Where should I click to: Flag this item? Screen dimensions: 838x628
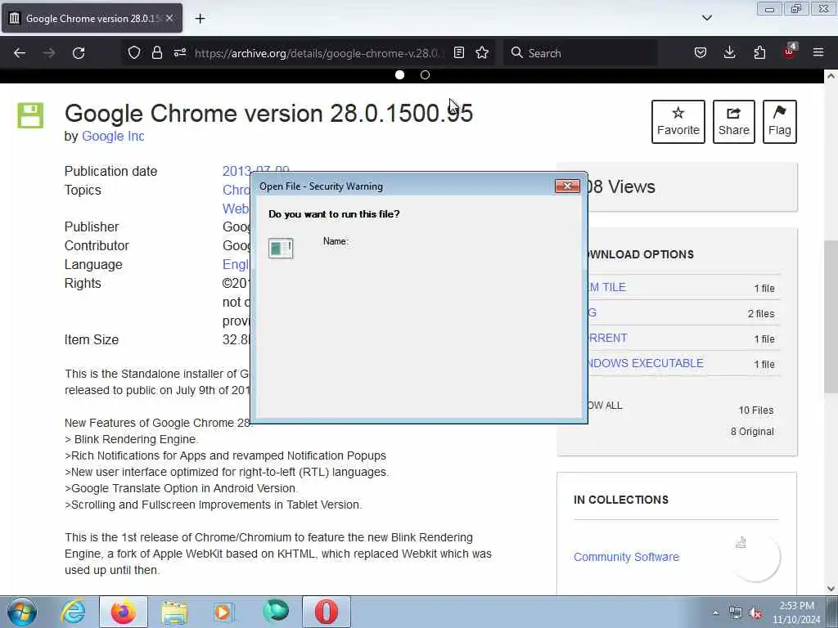[x=780, y=122]
